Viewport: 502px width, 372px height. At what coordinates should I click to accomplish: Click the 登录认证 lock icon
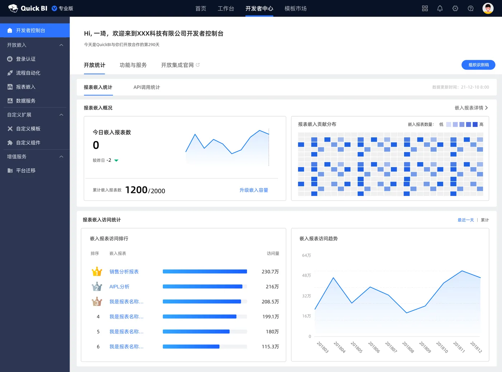click(x=10, y=59)
